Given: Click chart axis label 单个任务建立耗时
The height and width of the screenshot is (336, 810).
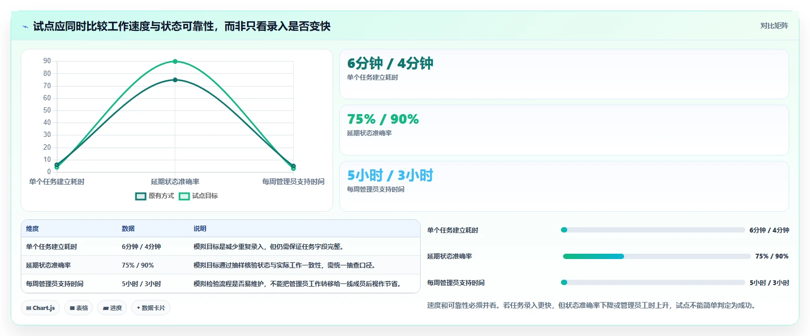Looking at the screenshot, I should coord(57,182).
